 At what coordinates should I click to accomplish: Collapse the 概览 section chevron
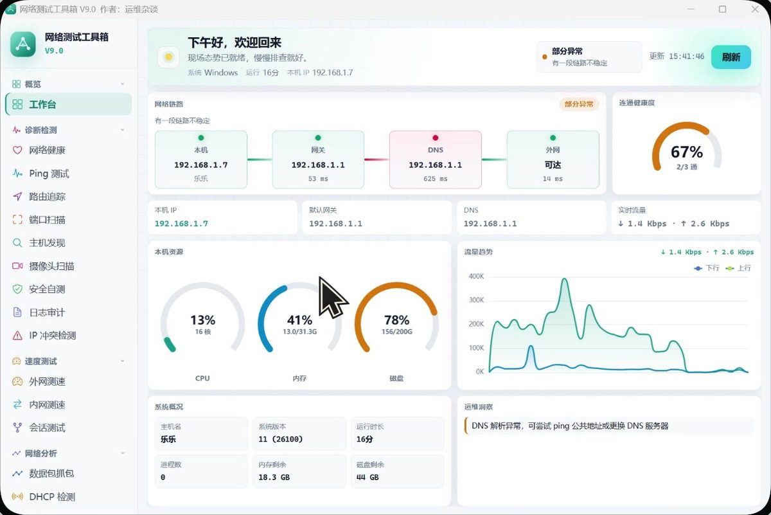(x=123, y=84)
